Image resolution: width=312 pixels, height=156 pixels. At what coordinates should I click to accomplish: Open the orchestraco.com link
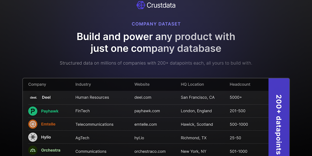point(150,151)
